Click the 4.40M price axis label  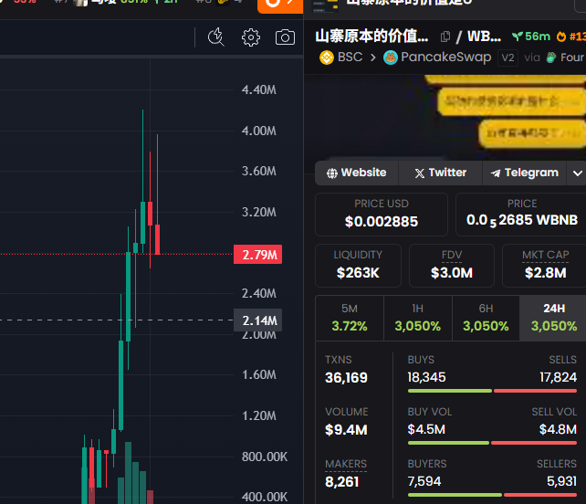tap(259, 89)
